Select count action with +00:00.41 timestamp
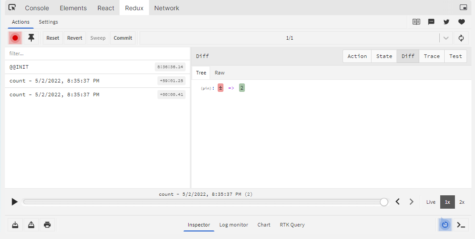Screen dimensions: 475x239 click(97, 95)
